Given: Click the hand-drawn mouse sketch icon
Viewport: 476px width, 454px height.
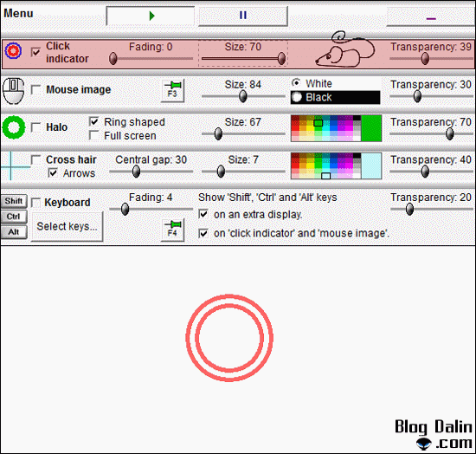Looking at the screenshot, I should 344,49.
